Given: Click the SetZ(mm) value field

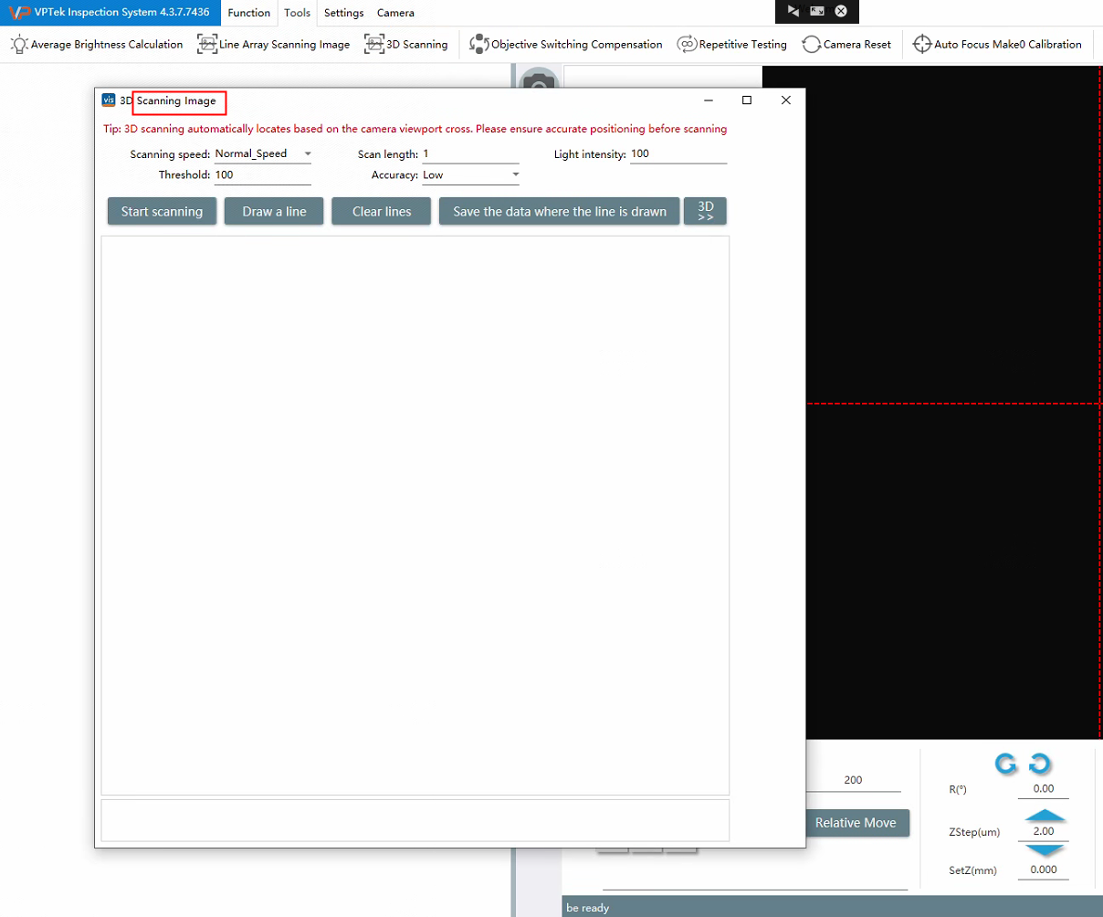Looking at the screenshot, I should (1043, 870).
